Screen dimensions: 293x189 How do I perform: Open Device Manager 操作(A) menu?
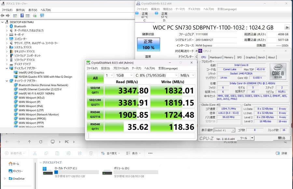click(20, 10)
